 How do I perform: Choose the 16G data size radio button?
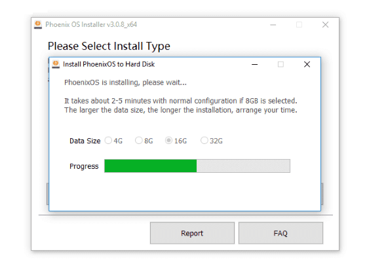[168, 140]
